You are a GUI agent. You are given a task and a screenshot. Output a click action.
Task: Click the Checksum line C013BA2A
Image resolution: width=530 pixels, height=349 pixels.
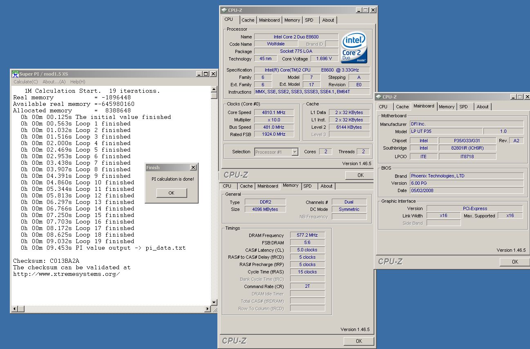[46, 261]
